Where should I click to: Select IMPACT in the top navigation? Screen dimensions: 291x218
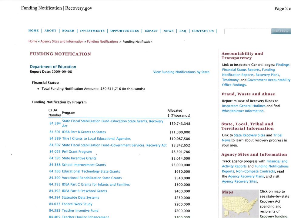(151, 31)
